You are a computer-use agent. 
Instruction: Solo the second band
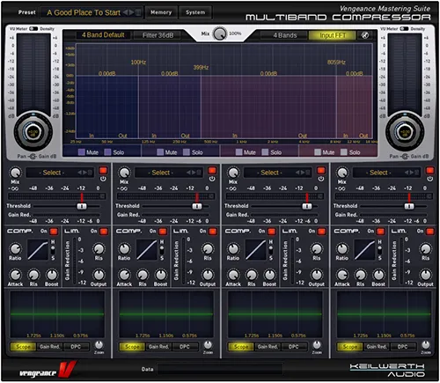(187, 152)
